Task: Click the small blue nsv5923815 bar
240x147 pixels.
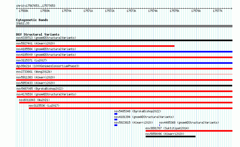Action: pyautogui.click(x=116, y=125)
